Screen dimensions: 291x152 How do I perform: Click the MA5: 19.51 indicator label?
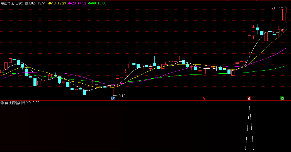pos(37,3)
